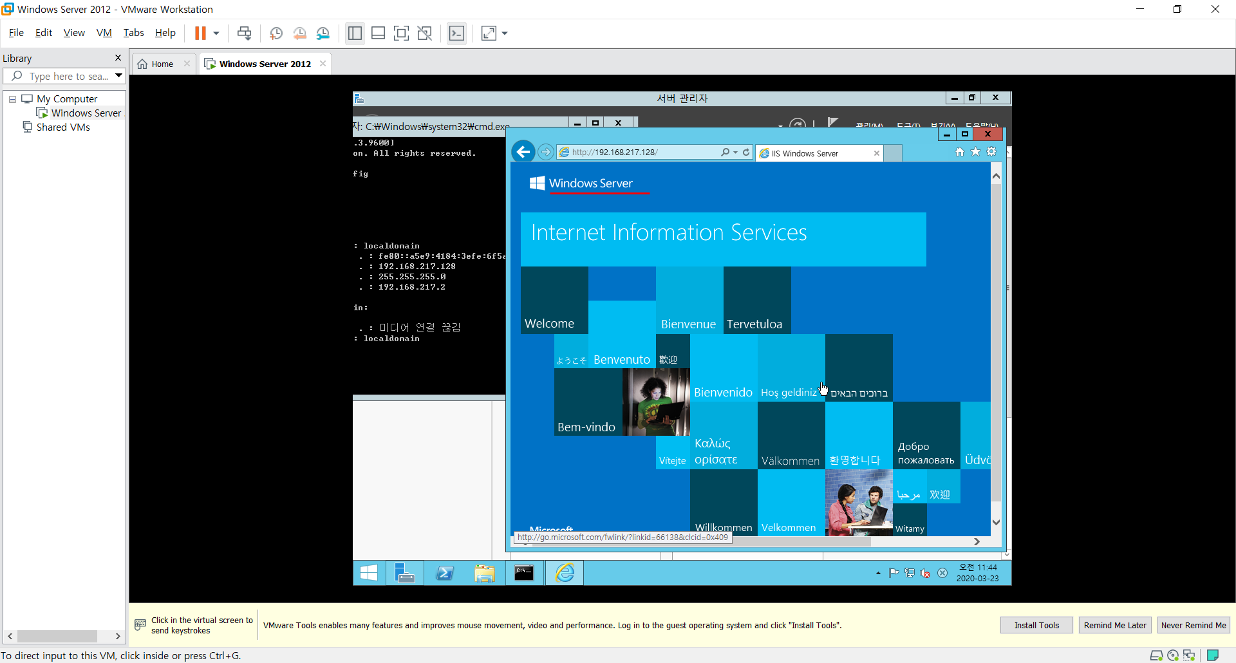Open PowerShell from guest taskbar
1236x663 pixels.
point(445,573)
